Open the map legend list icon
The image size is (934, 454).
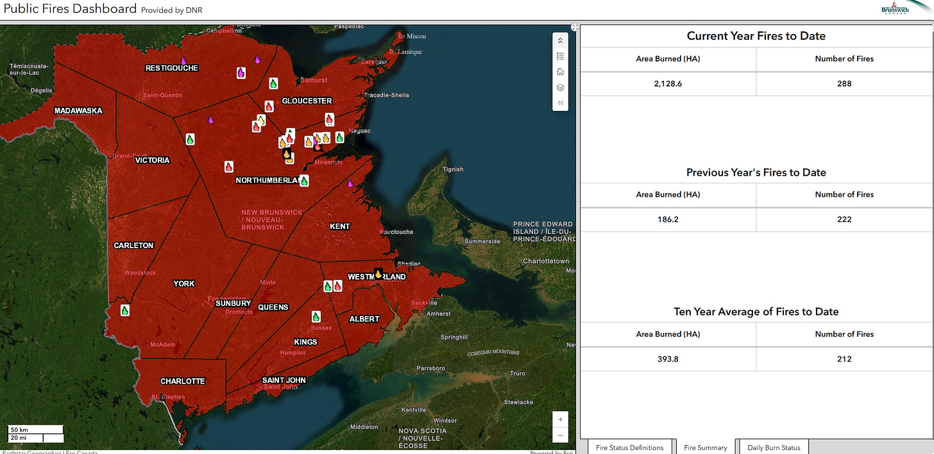point(560,56)
